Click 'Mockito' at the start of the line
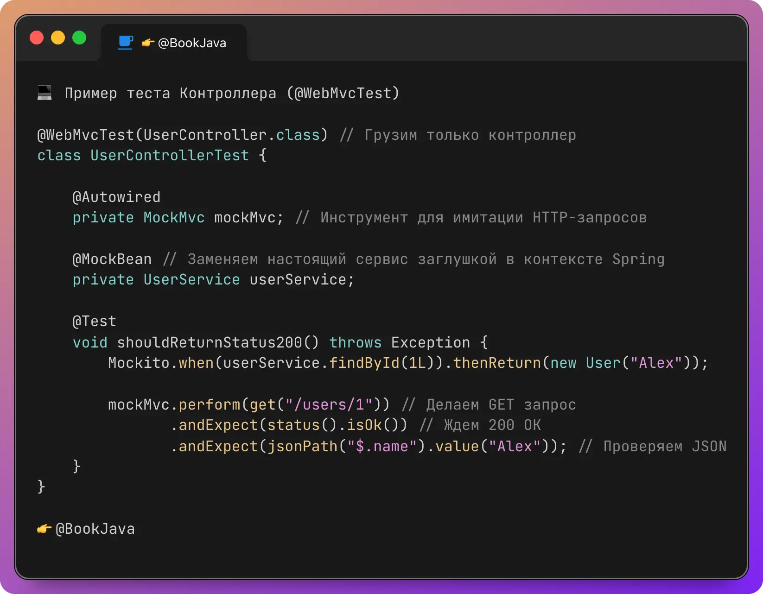 (139, 363)
